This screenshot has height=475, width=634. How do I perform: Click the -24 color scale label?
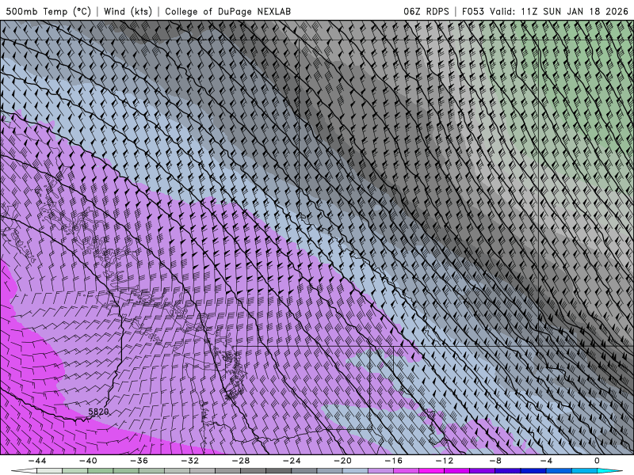[292, 461]
